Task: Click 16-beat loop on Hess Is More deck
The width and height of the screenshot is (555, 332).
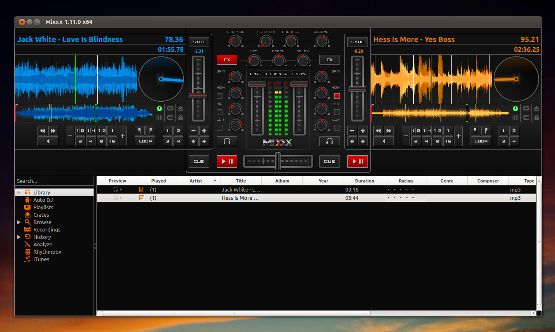Action: pyautogui.click(x=448, y=141)
